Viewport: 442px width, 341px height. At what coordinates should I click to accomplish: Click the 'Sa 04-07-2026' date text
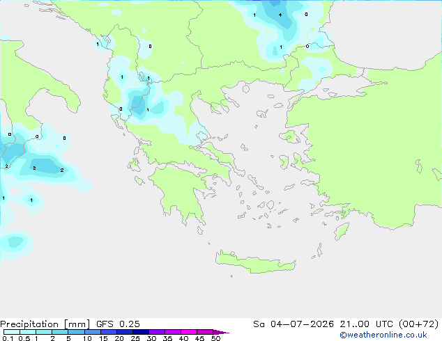pyautogui.click(x=294, y=324)
